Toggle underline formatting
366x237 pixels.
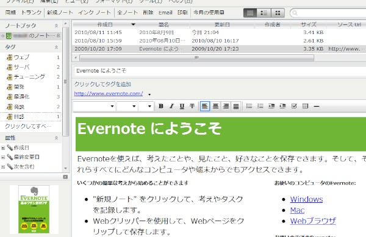(182, 106)
